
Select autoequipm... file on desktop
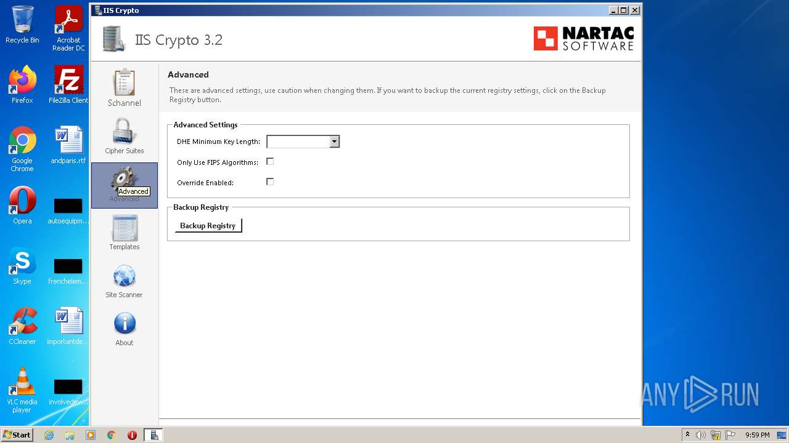[x=68, y=210]
